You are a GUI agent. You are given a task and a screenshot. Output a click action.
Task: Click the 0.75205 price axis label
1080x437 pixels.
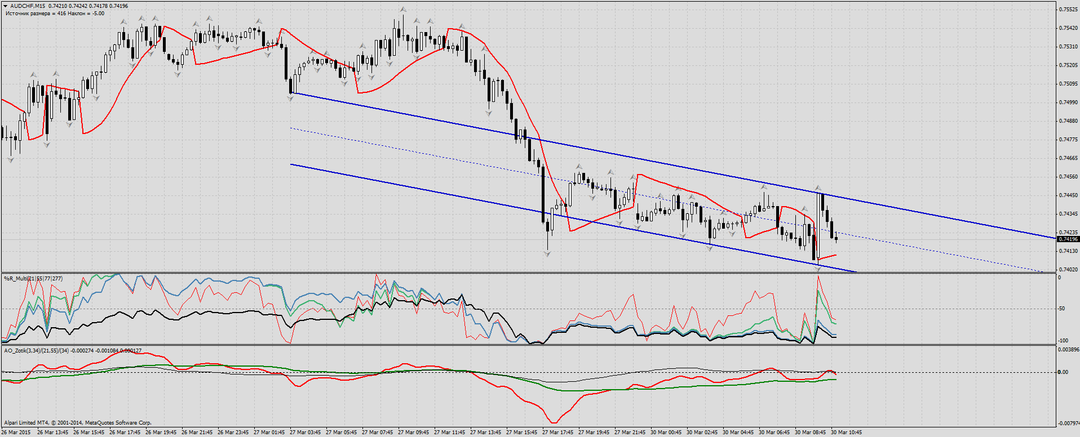tap(1069, 65)
